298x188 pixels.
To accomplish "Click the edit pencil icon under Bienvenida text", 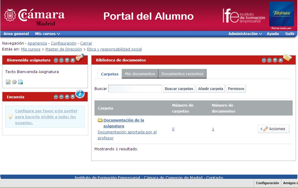I will (x=8, y=82).
